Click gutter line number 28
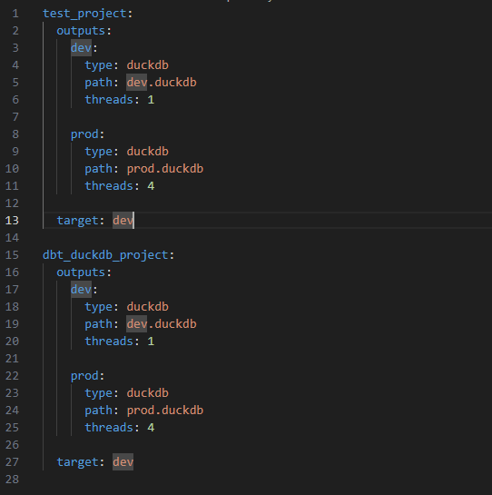Viewport: 492px width, 495px height. tap(12, 480)
